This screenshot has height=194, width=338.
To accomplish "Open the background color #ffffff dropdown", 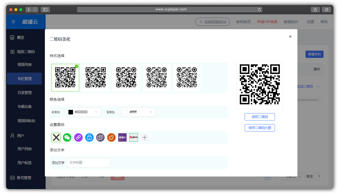I will tap(138, 112).
